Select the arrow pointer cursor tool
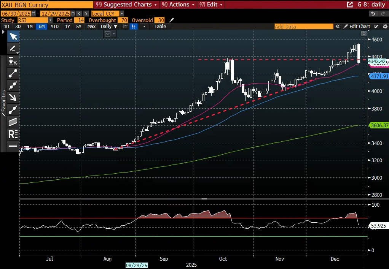Image resolution: width=389 pixels, height=269 pixels. [x=13, y=36]
